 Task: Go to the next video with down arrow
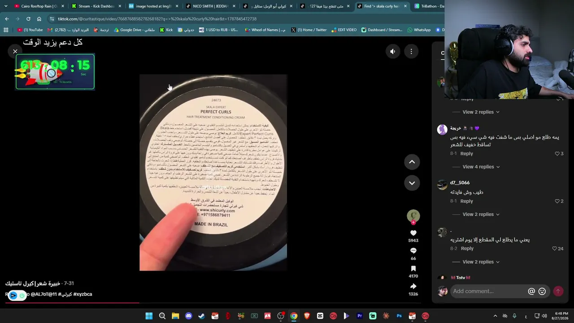coord(412,183)
